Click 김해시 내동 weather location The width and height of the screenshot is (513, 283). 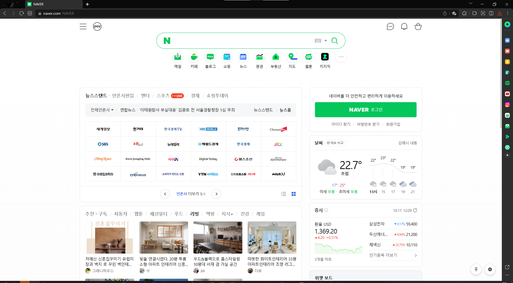[x=407, y=143]
